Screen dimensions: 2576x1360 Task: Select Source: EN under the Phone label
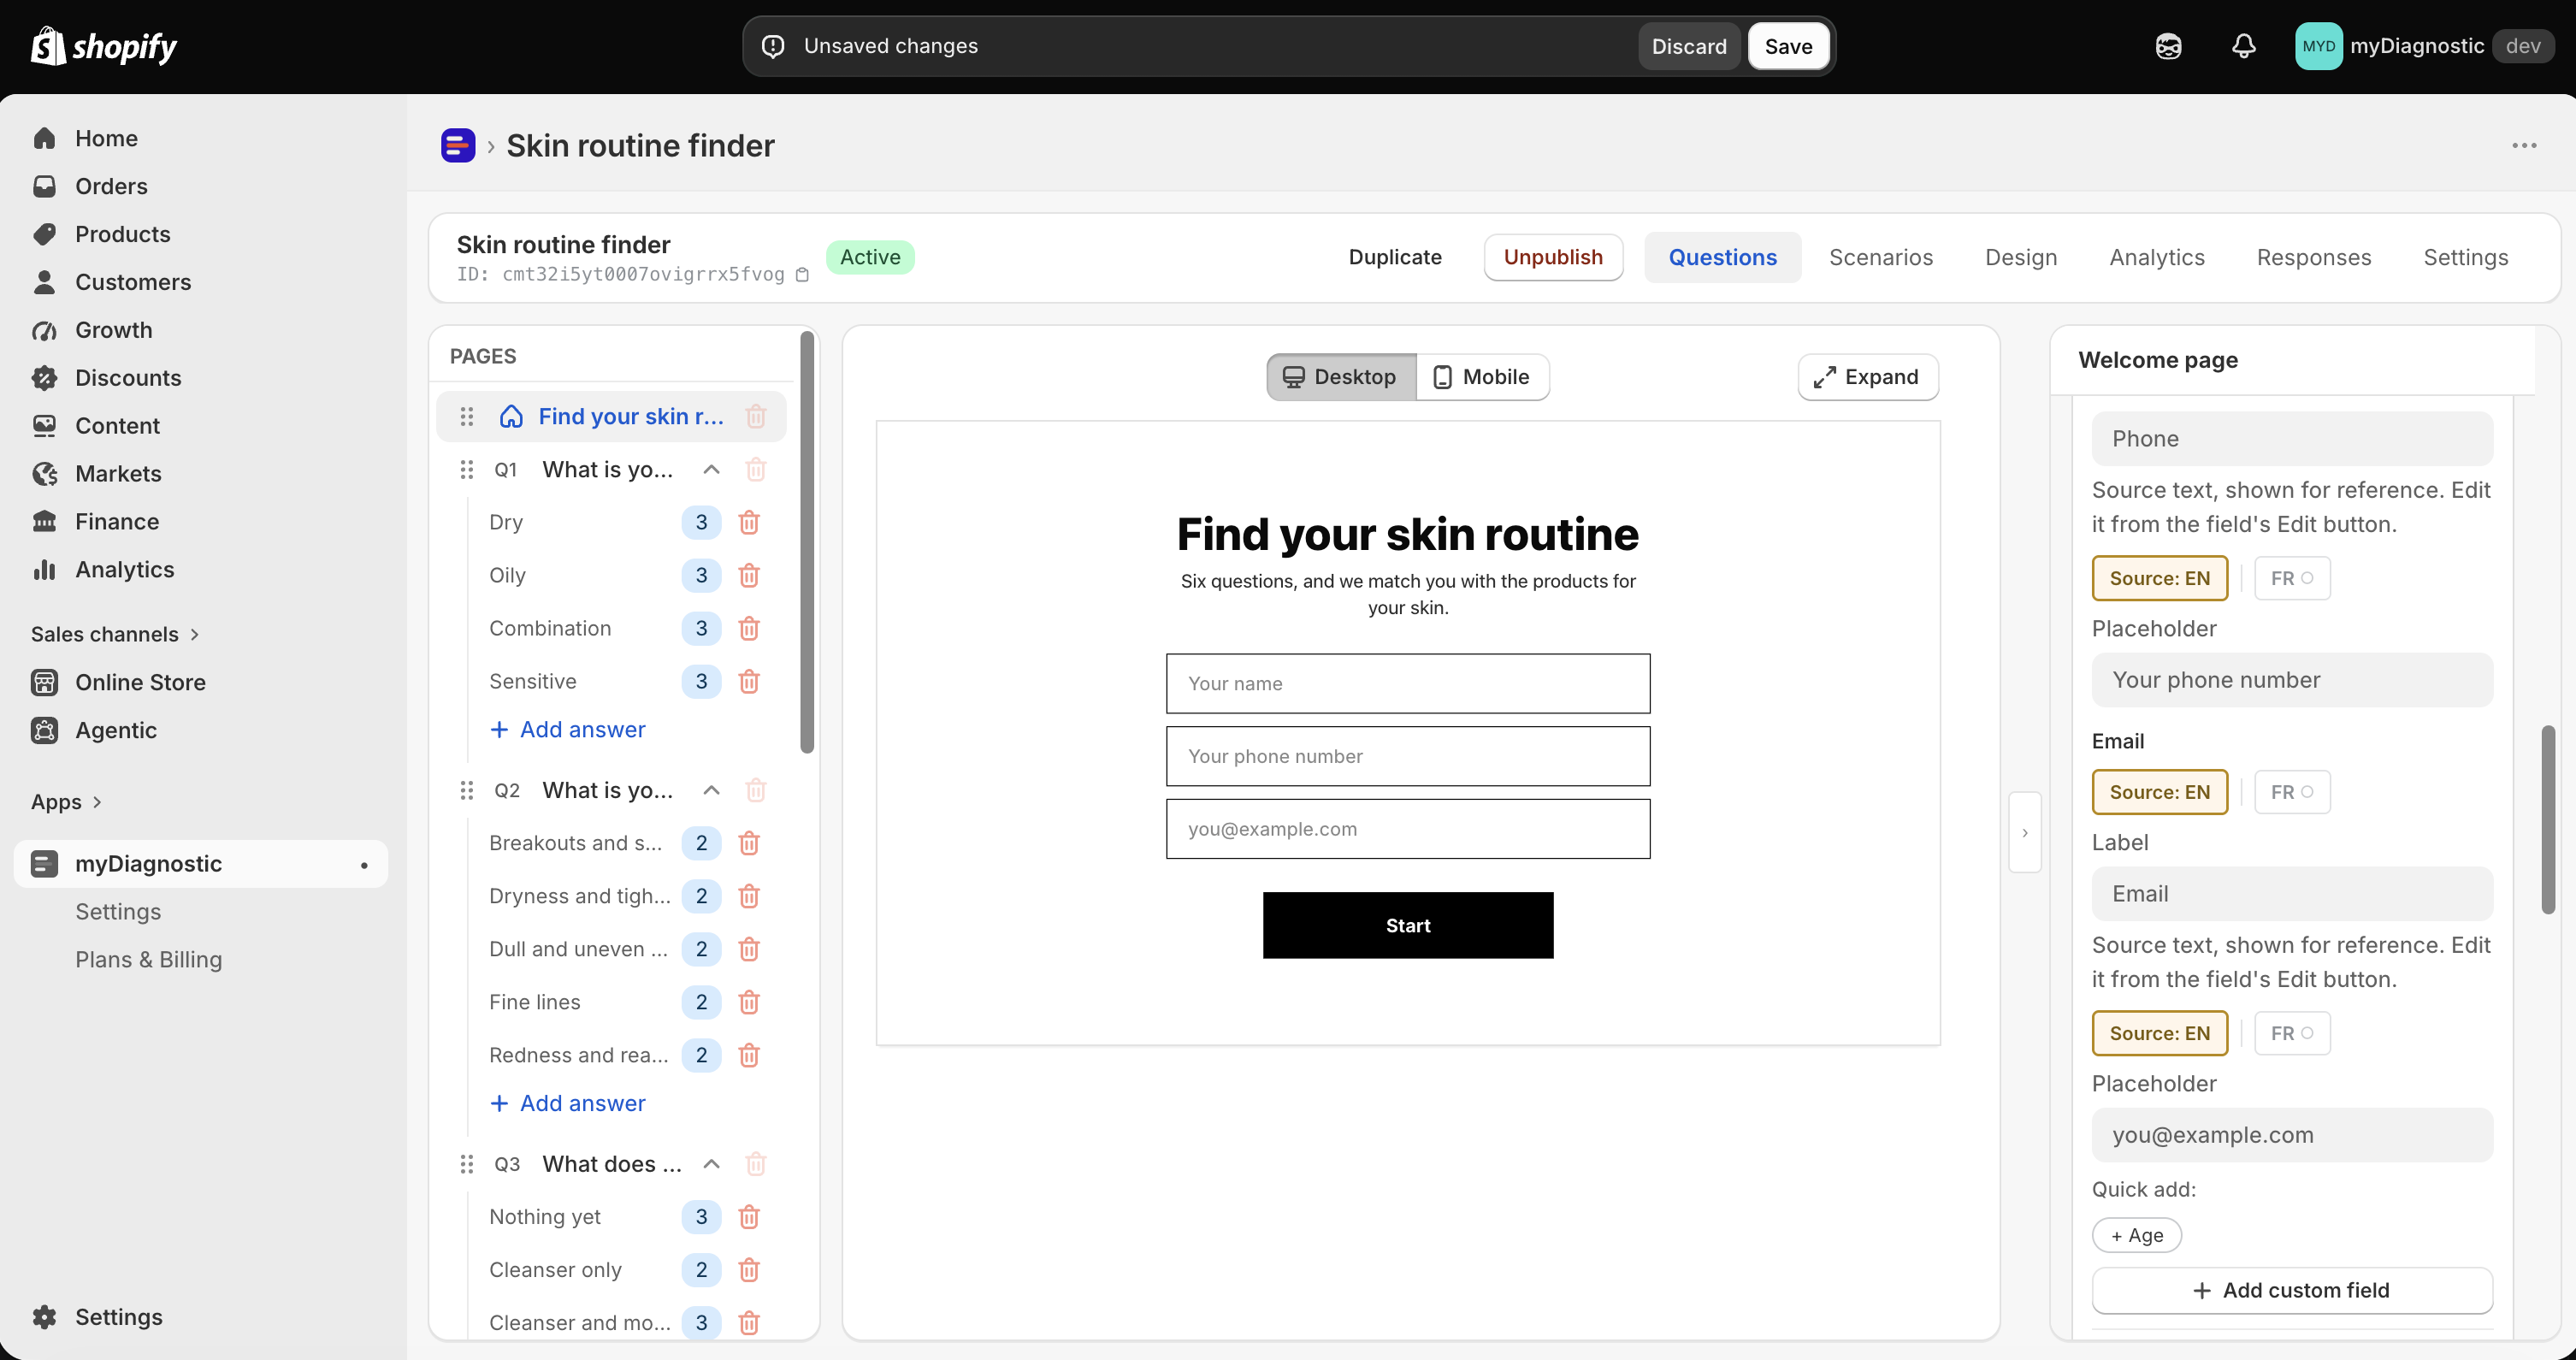tap(2160, 578)
